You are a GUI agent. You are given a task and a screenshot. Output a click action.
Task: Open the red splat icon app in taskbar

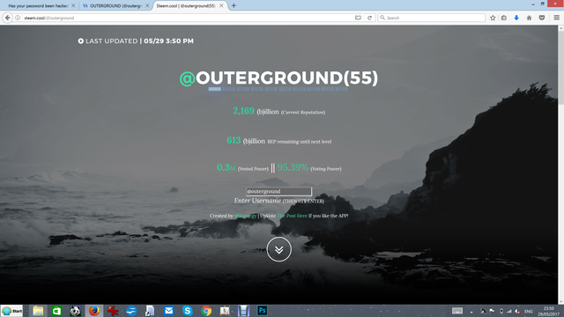pyautogui.click(x=113, y=311)
